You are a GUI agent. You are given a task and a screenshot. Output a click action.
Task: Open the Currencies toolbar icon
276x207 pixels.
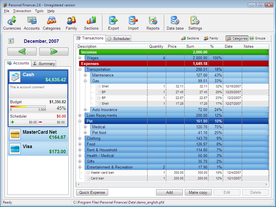(12, 23)
